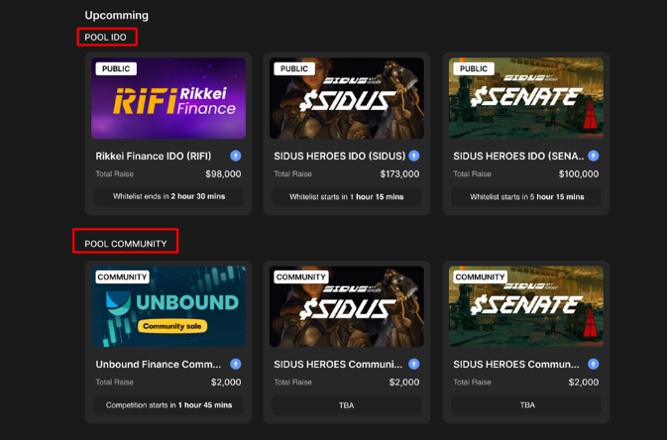Open SIDUS HEROES IDO (SENA.. title
This screenshot has height=440, width=667.
(518, 157)
